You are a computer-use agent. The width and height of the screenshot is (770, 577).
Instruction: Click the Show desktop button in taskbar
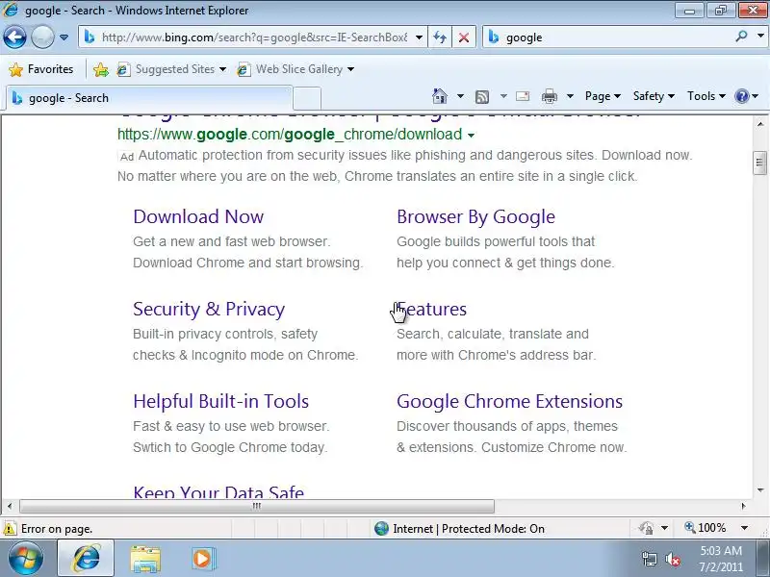[762, 558]
